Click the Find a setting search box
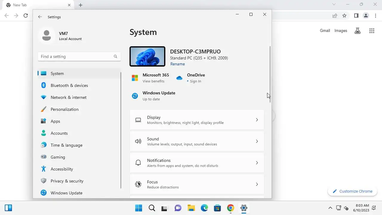The image size is (382, 215). 79,56
